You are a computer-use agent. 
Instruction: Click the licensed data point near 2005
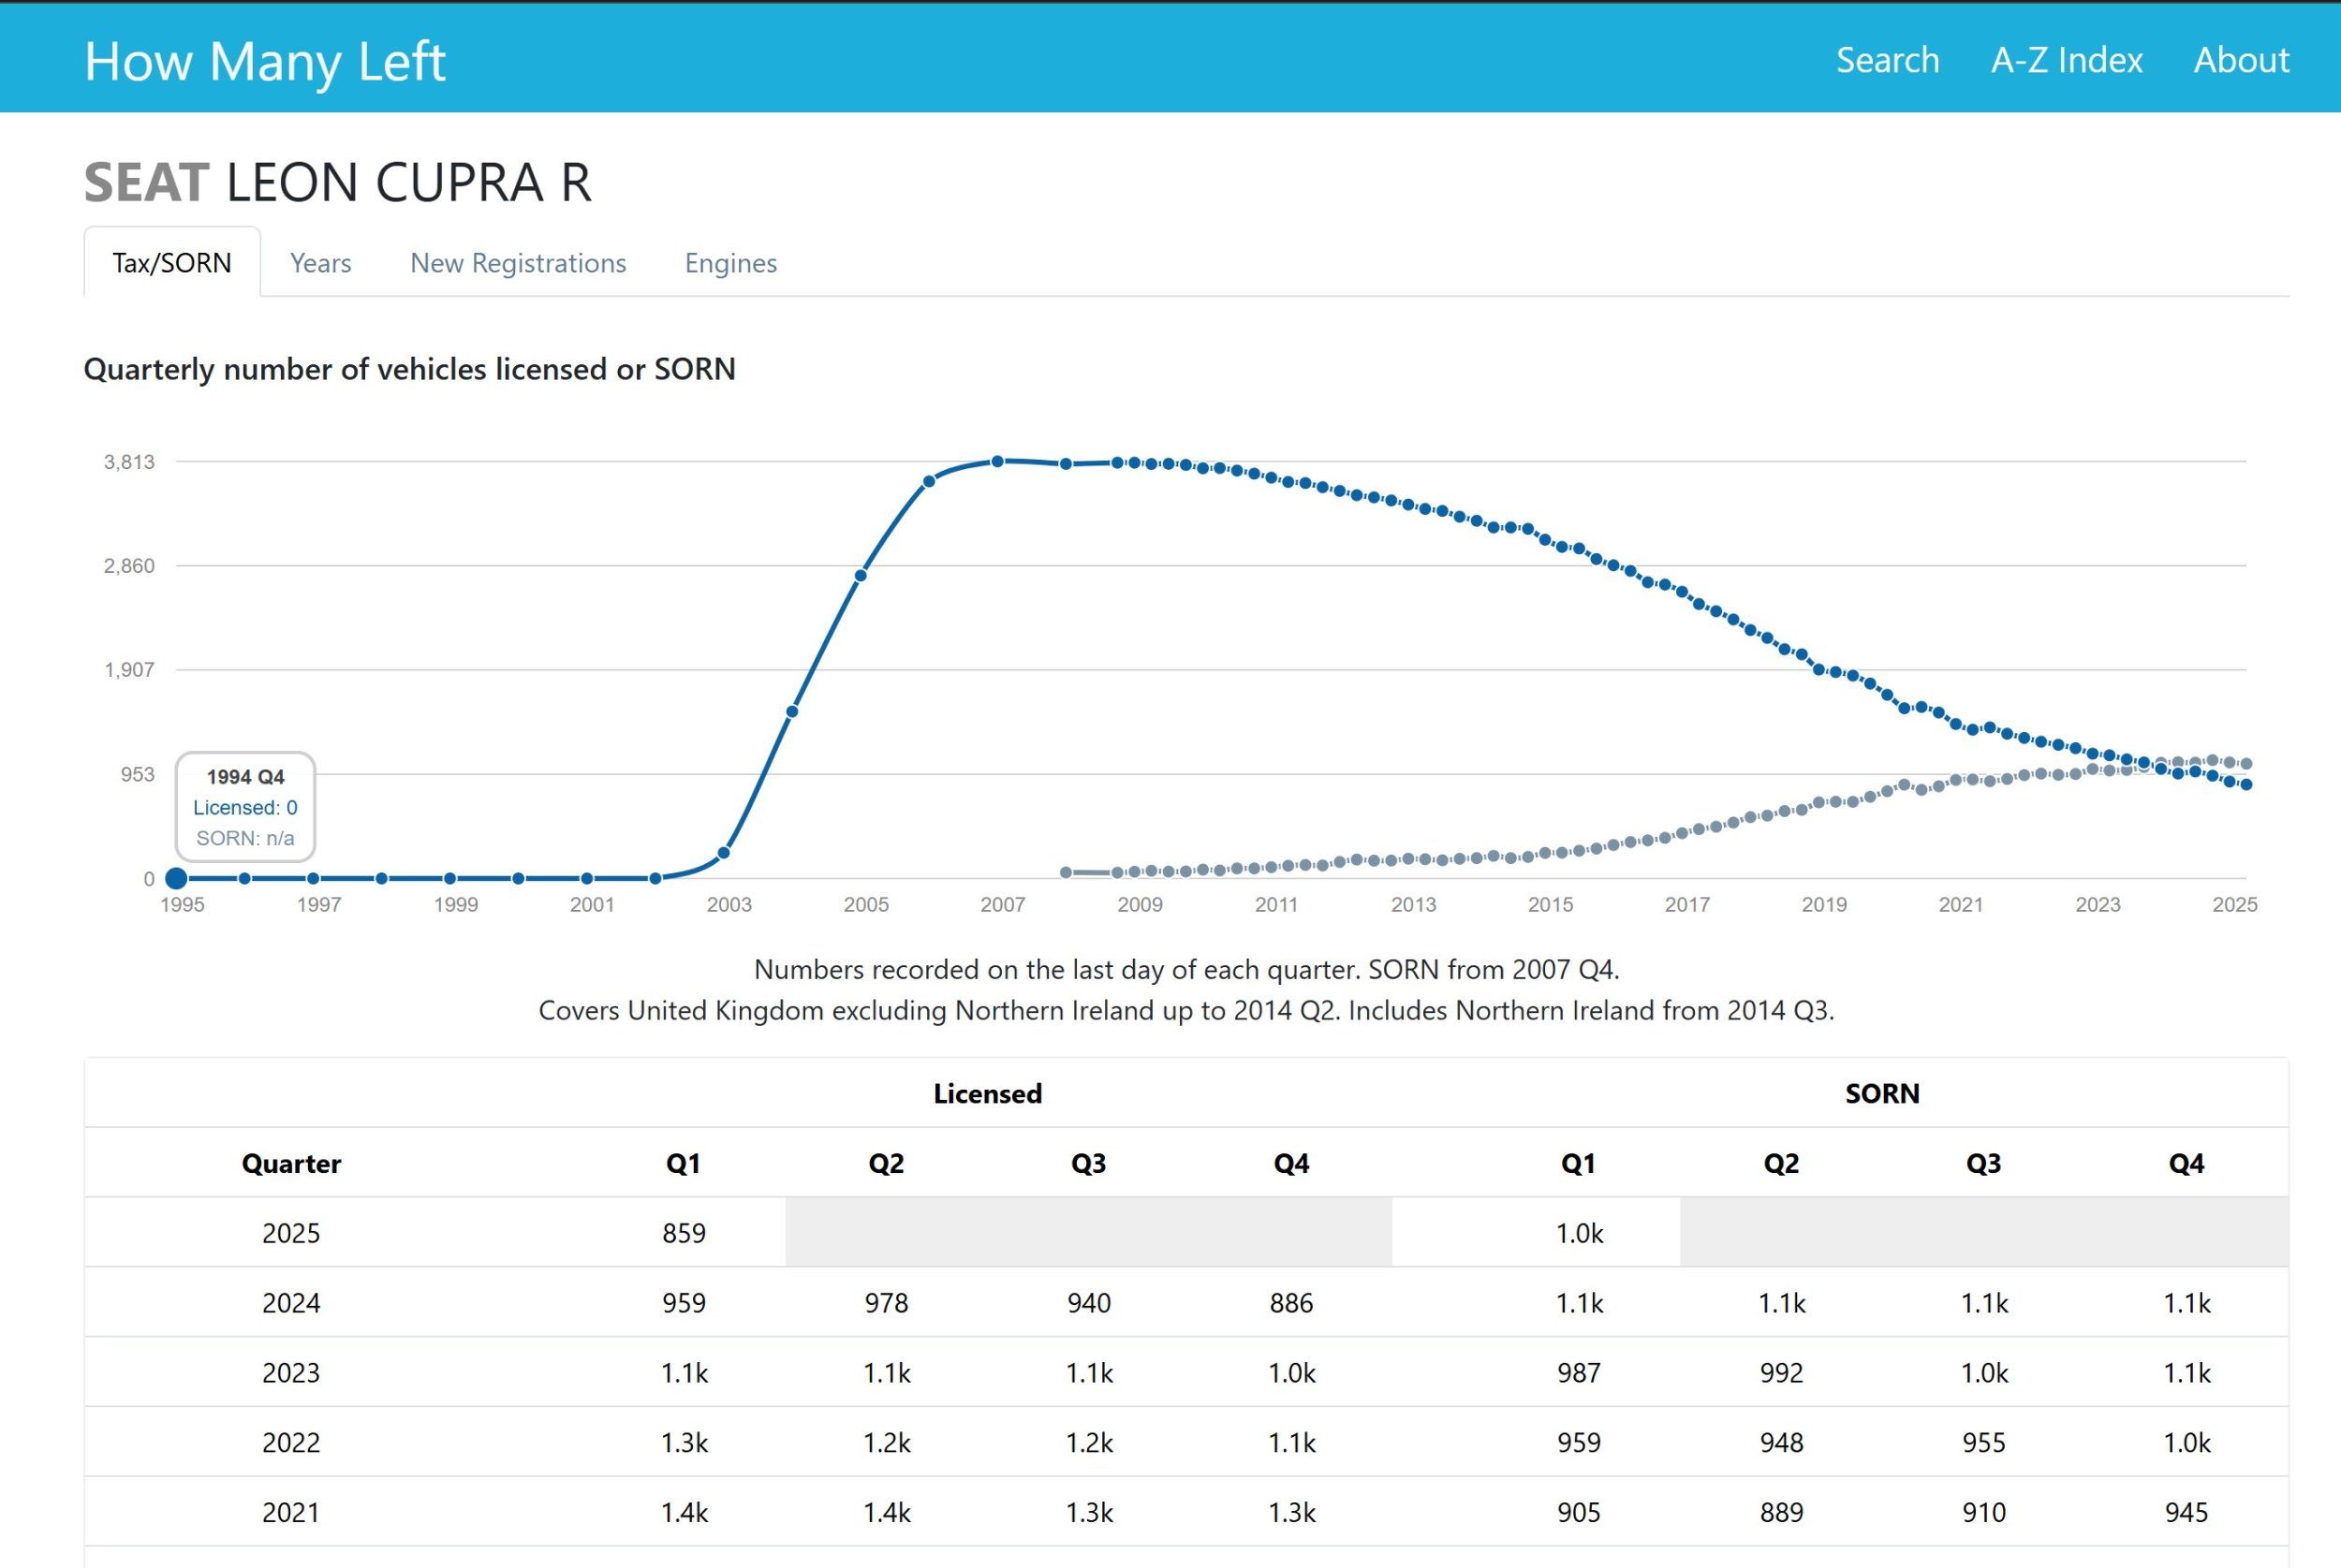click(x=860, y=575)
